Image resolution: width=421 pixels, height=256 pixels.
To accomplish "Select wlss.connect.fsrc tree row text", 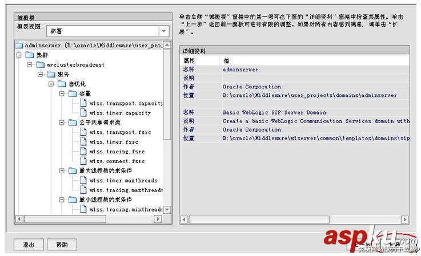I will 117,161.
